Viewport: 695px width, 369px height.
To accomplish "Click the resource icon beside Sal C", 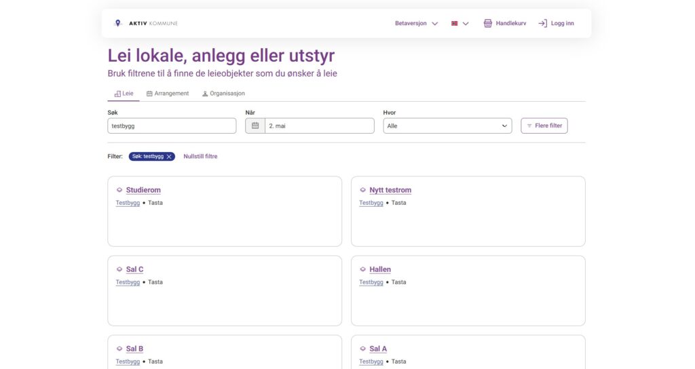I will coord(119,269).
